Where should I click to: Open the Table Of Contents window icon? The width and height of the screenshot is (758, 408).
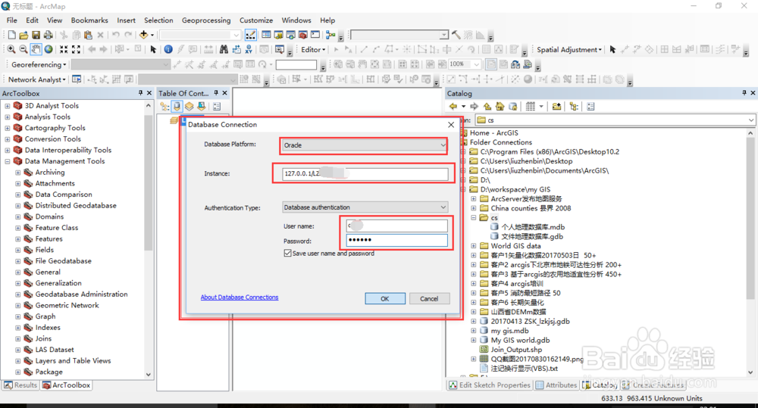point(266,35)
